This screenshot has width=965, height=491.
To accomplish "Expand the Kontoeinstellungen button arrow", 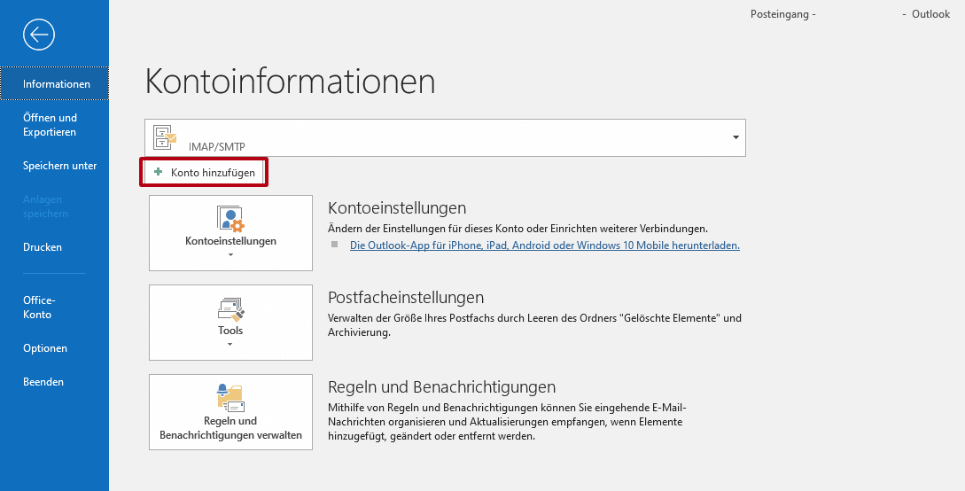I will (230, 254).
